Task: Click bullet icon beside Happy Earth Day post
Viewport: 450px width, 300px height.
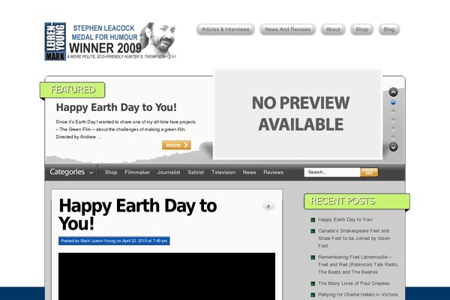Action: pos(313,220)
